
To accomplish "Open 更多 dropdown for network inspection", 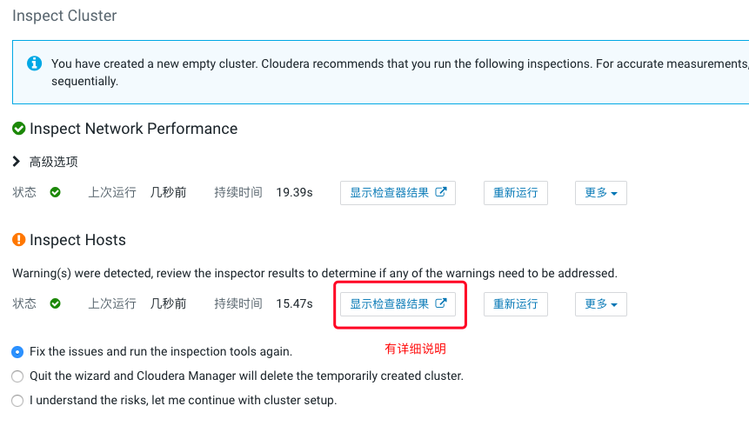I will (600, 193).
